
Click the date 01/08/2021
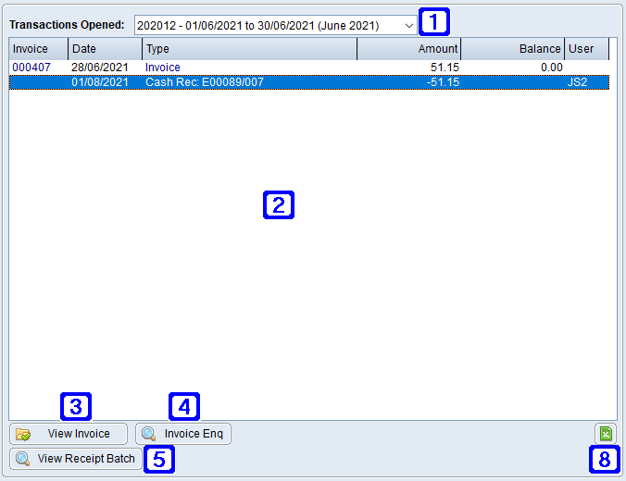(100, 82)
